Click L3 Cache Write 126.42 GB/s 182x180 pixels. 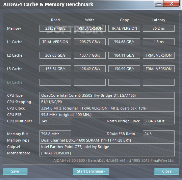pos(90,69)
